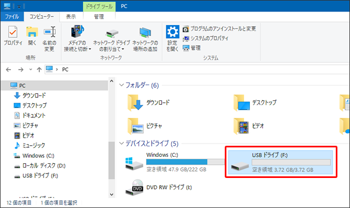Click the address bar root chevron

(57, 69)
